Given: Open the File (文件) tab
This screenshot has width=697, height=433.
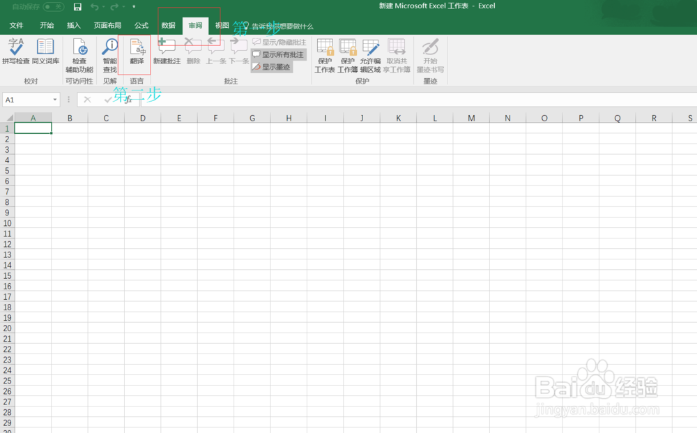Looking at the screenshot, I should [x=16, y=25].
